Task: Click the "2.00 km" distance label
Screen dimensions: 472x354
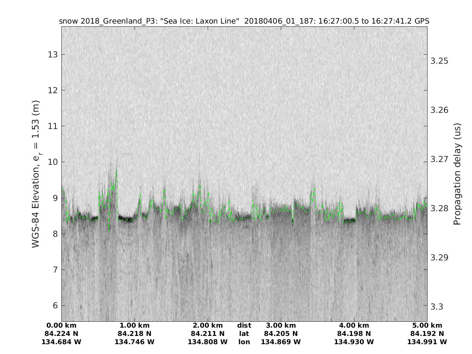Action: click(x=208, y=326)
